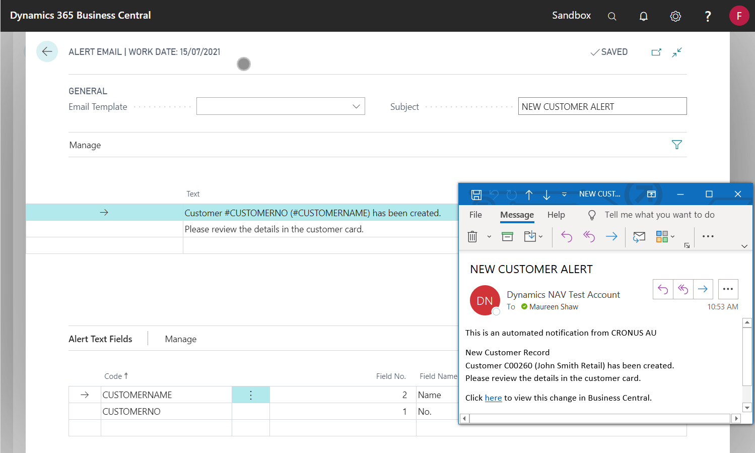
Task: Click the Maureen Shaw recipient
Action: coord(554,307)
